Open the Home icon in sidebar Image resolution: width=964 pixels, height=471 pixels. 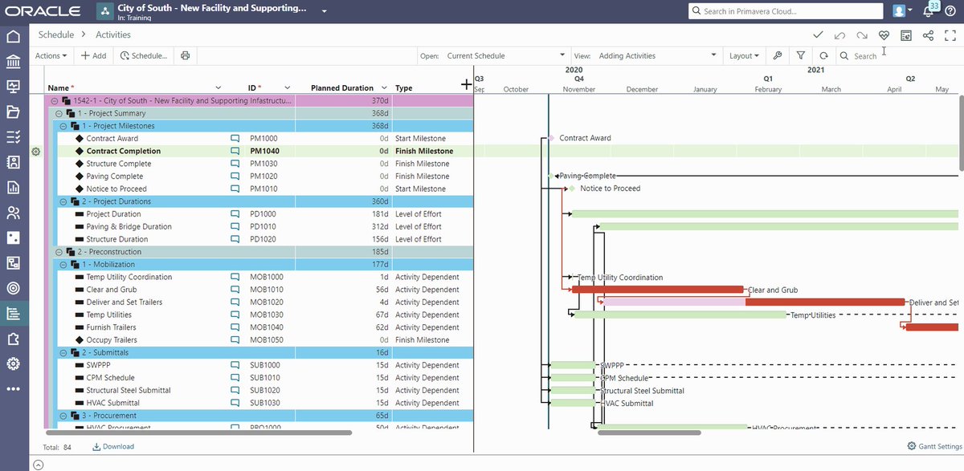click(13, 37)
